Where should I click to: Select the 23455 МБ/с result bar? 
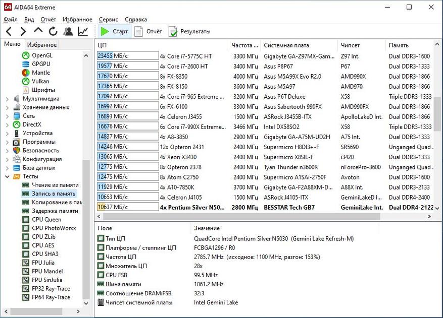coord(128,56)
